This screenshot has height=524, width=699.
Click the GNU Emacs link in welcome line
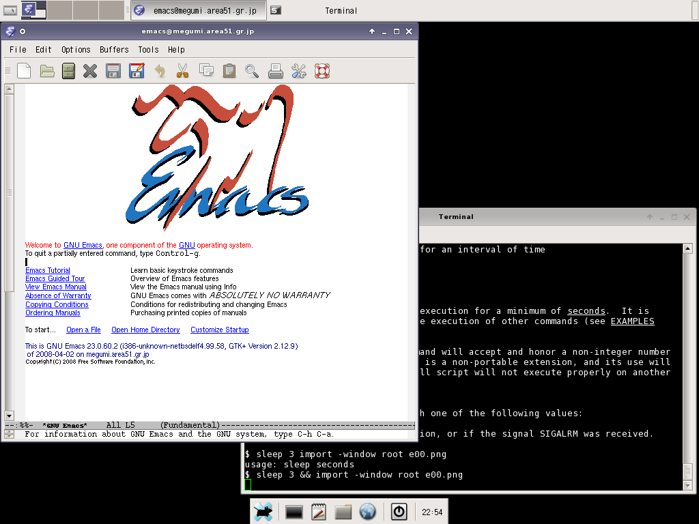tap(83, 245)
